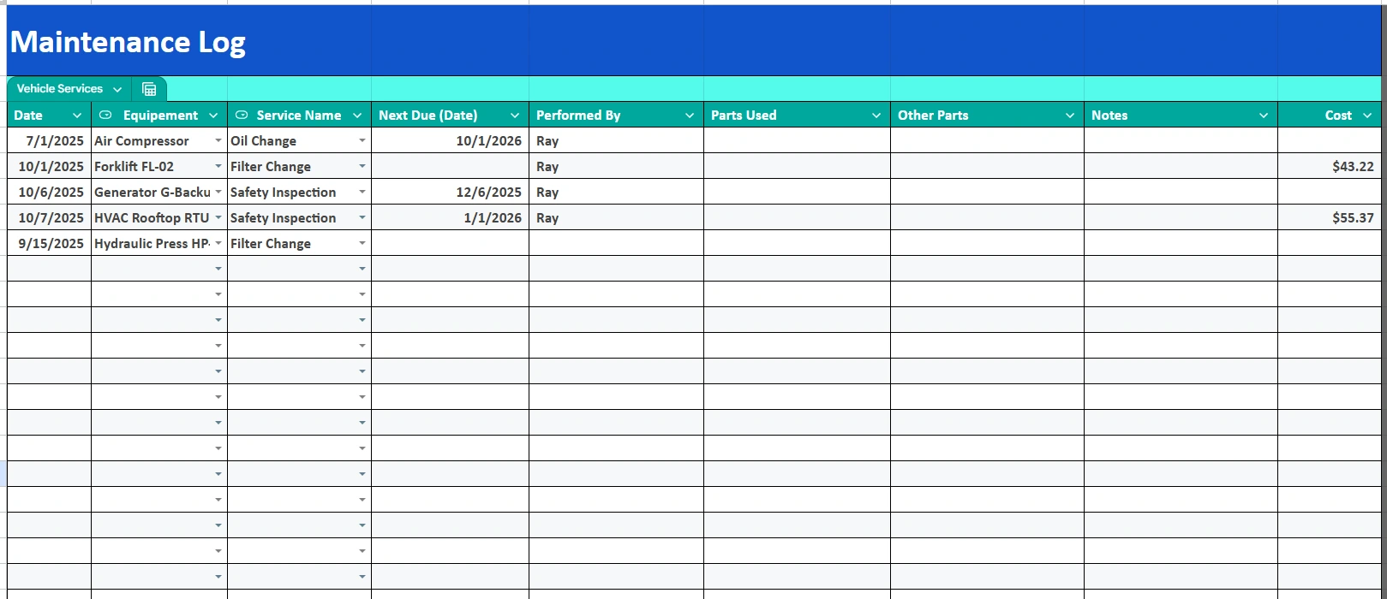Click the HVAC Rooftop RTU equipment chip
This screenshot has height=599, width=1387.
(x=152, y=217)
